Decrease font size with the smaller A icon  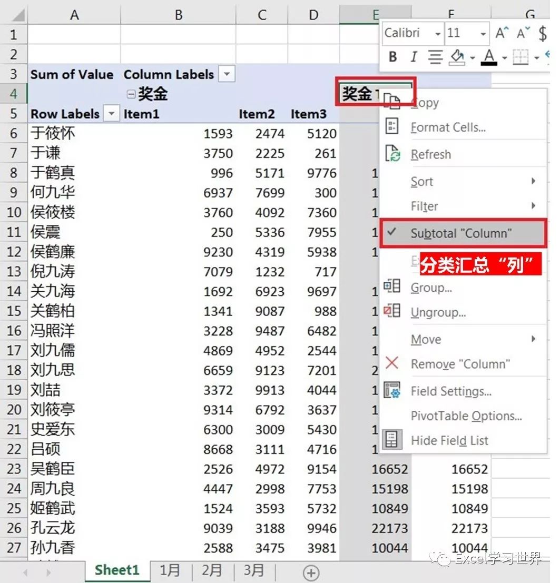523,34
